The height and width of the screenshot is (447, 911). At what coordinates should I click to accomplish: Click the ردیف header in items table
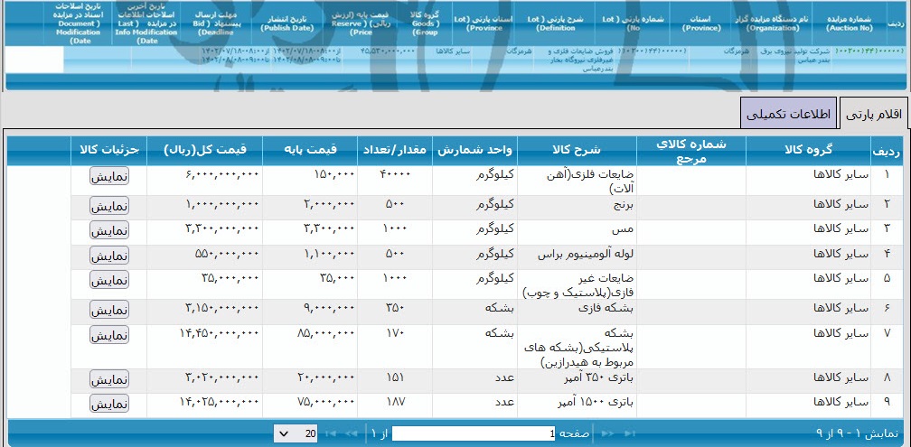pyautogui.click(x=887, y=151)
